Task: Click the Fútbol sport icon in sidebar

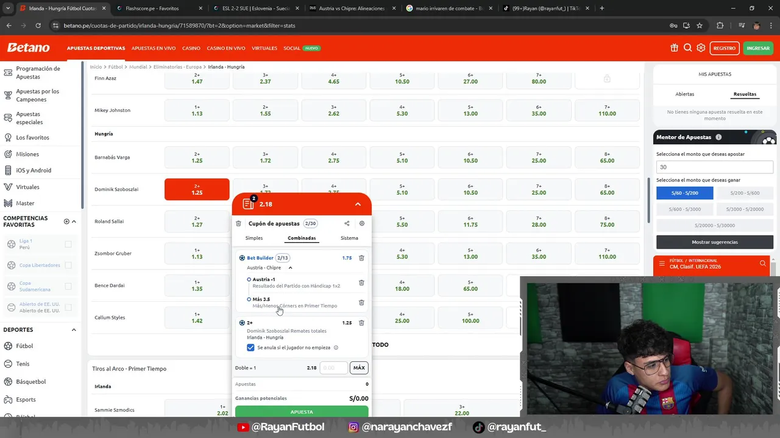Action: [8, 346]
